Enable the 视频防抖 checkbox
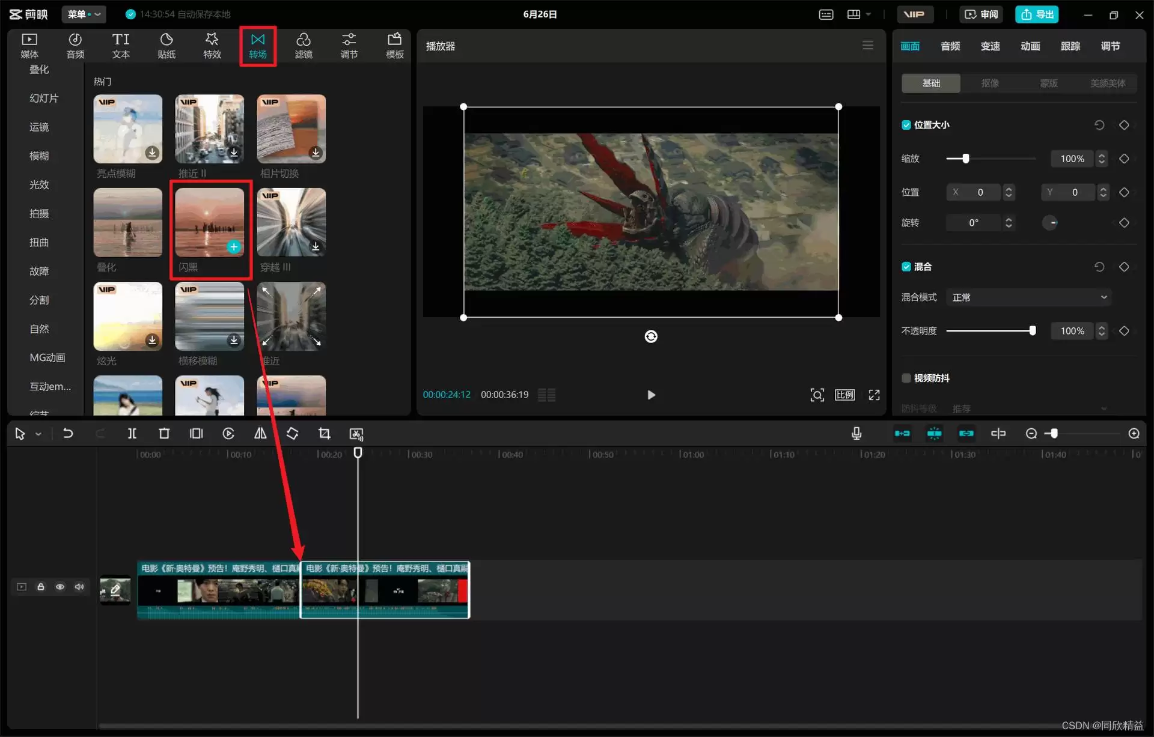1154x737 pixels. pos(906,378)
